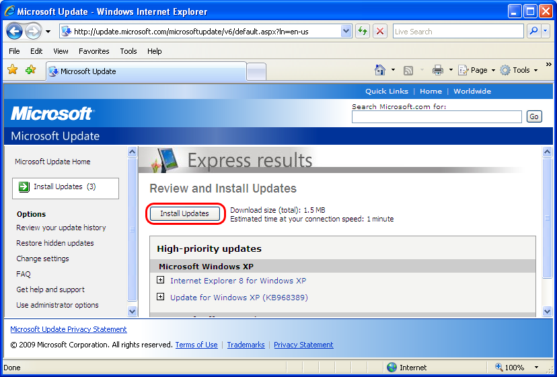Click the Home house icon in toolbar
The width and height of the screenshot is (557, 377).
click(380, 70)
